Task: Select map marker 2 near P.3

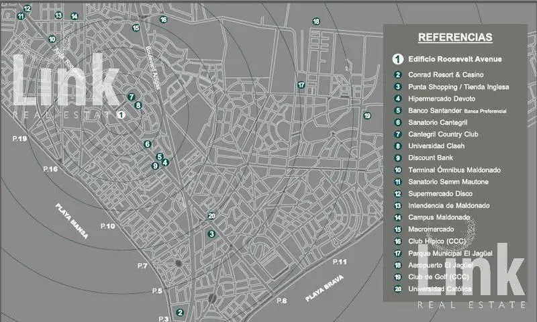Action: pyautogui.click(x=180, y=313)
